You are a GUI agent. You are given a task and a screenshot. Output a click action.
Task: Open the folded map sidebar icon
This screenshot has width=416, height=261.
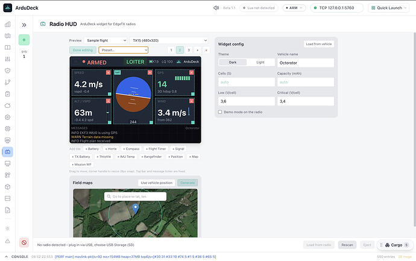coord(8,36)
